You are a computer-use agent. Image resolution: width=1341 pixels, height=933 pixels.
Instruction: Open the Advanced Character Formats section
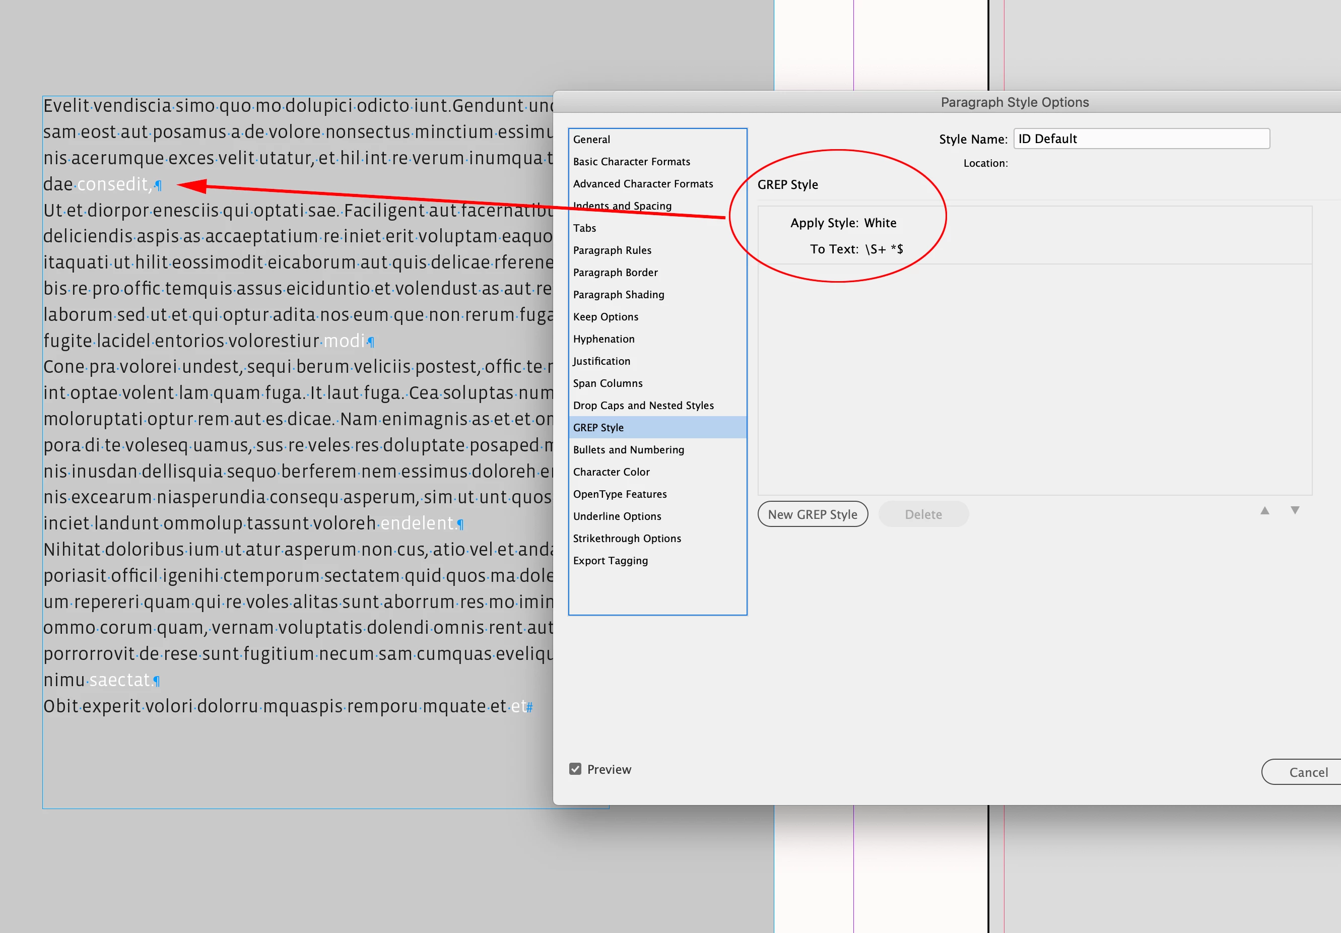(642, 183)
